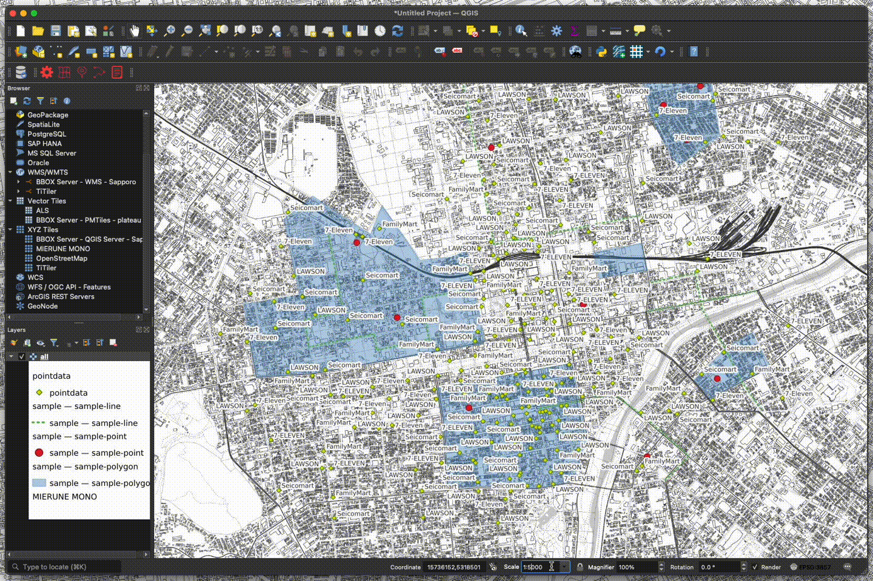Toggle the Render checkbox in status bar

755,567
